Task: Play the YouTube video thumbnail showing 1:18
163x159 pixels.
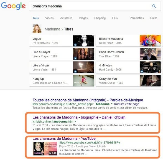Action: pyautogui.click(x=45, y=149)
